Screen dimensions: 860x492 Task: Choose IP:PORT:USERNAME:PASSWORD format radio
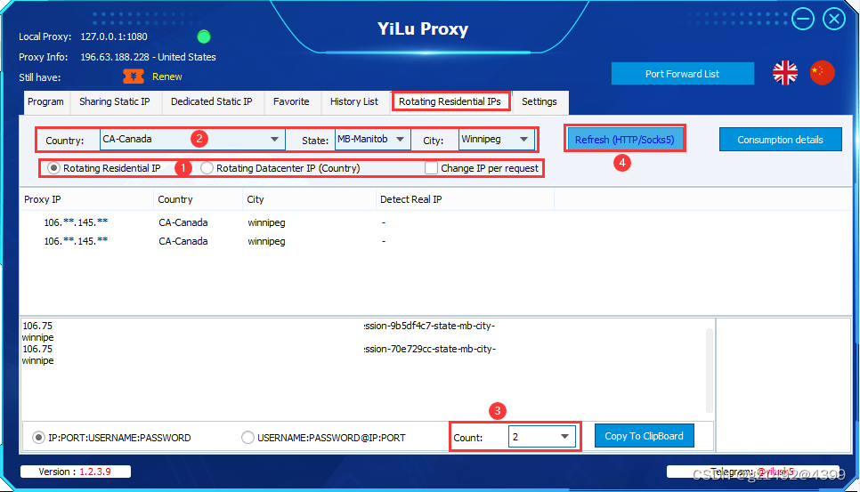[38, 437]
